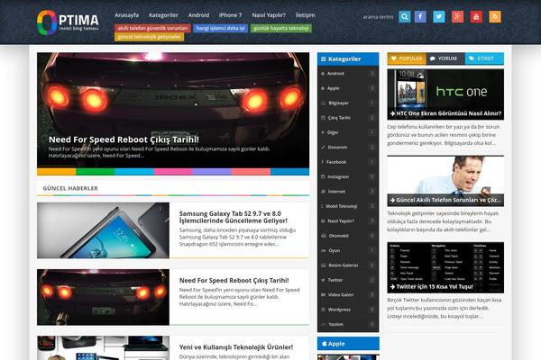
Task: Open the İnternet category
Action: coord(348,192)
